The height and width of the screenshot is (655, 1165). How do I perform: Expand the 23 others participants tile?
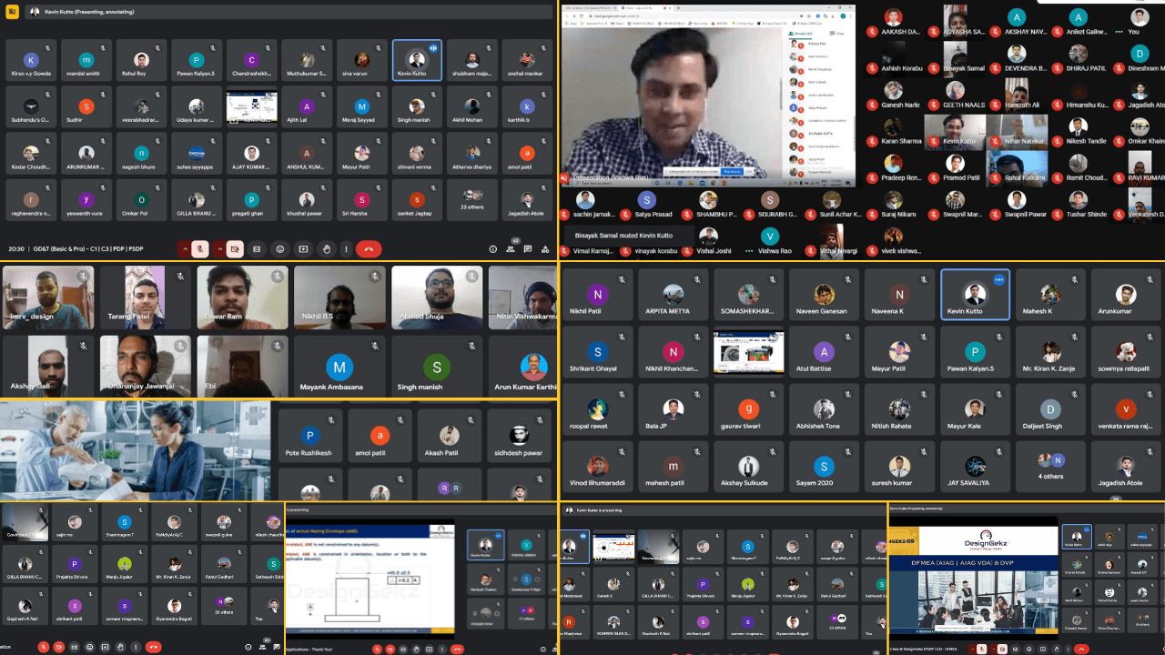coord(471,199)
